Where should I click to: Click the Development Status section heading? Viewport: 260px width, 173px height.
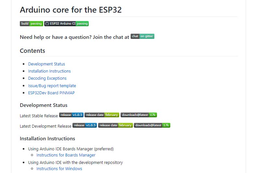(44, 105)
